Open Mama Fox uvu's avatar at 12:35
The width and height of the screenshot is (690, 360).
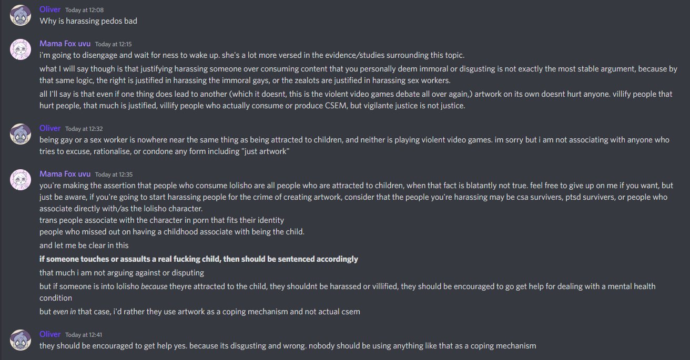coord(21,179)
